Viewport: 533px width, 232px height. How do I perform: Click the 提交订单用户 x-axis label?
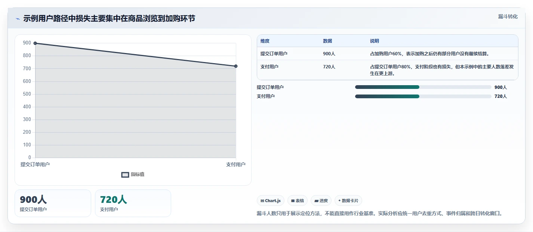coord(35,164)
